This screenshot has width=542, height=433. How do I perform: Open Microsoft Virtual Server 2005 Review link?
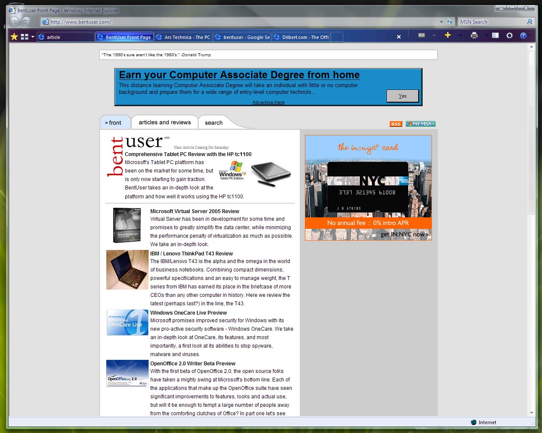[195, 211]
